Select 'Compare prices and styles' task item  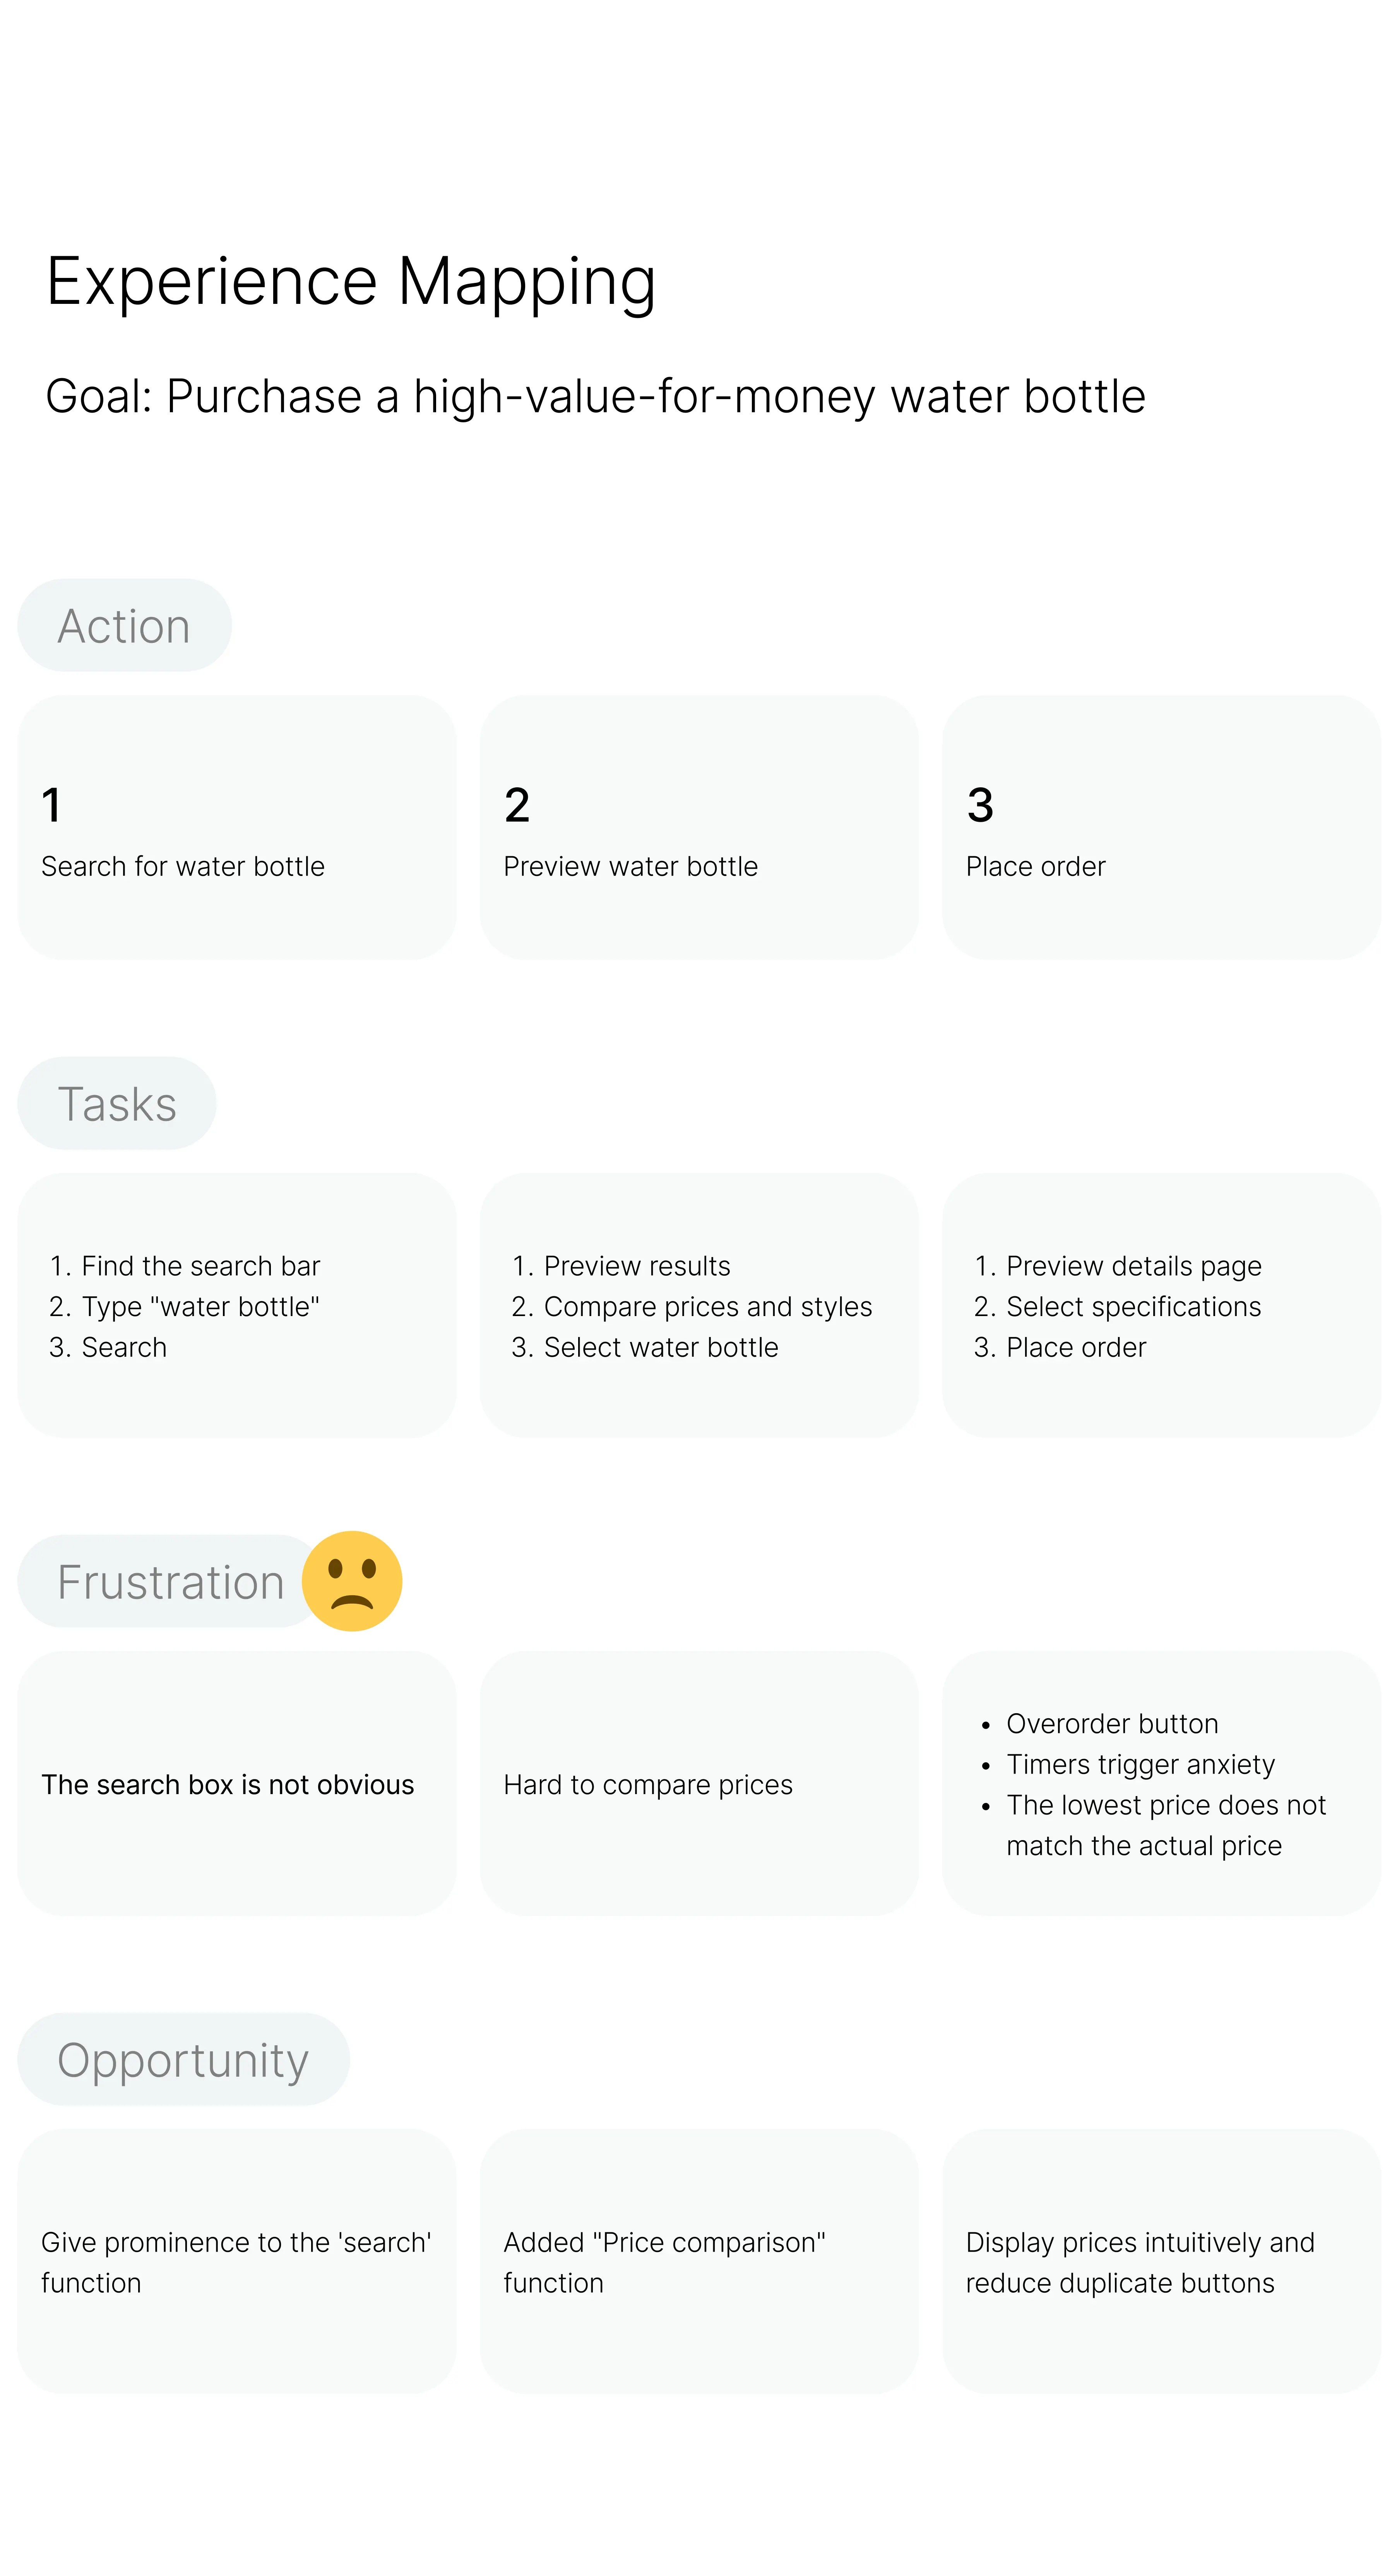(x=707, y=1307)
